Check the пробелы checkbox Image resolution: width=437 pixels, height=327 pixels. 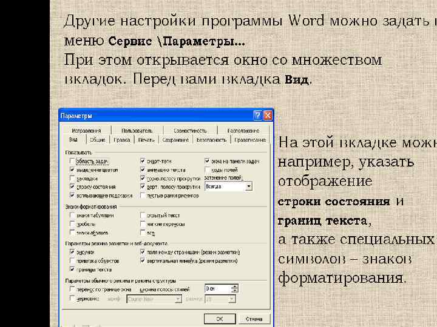[x=72, y=224]
